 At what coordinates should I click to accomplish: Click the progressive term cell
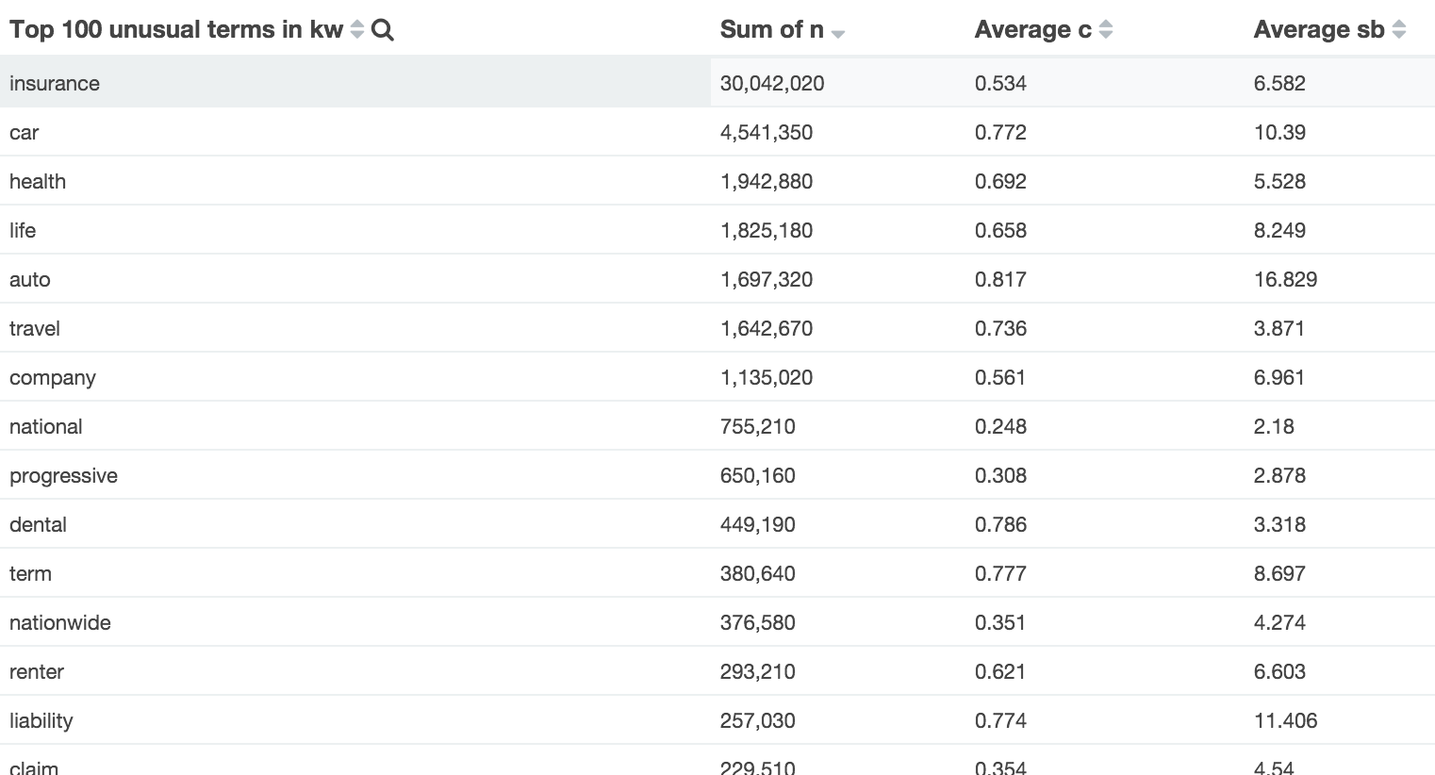click(63, 475)
